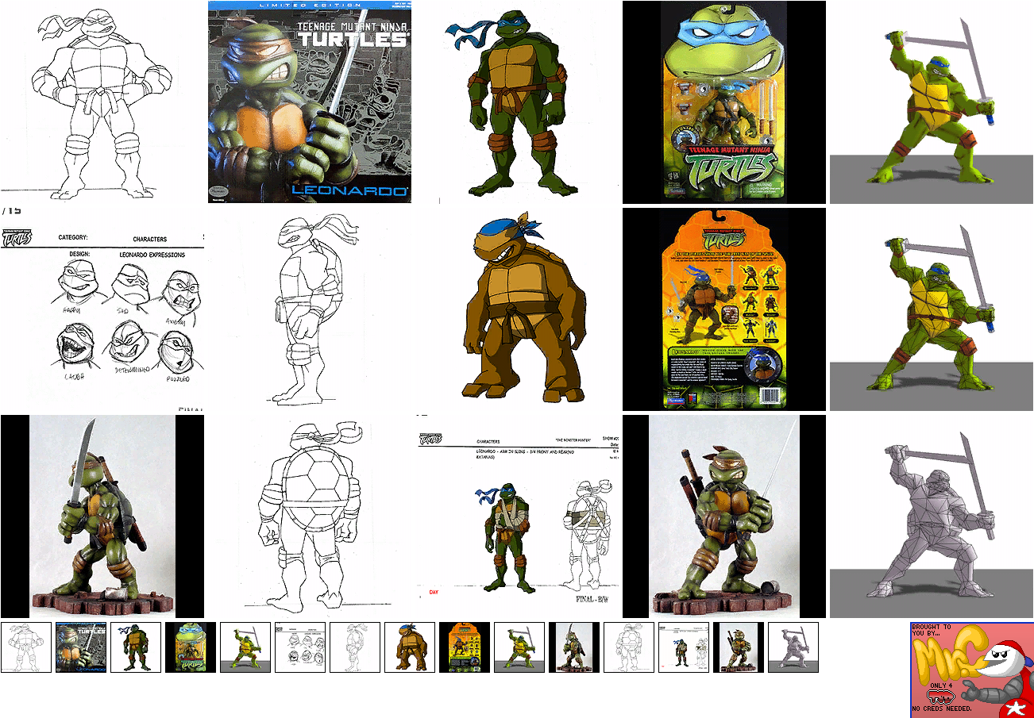Open the large back-view shell line sketch
1034x718 pixels.
click(310, 516)
